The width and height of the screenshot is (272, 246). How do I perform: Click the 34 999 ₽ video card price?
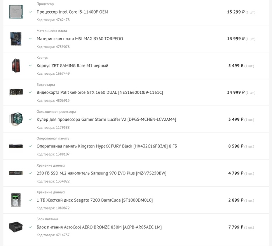235,93
